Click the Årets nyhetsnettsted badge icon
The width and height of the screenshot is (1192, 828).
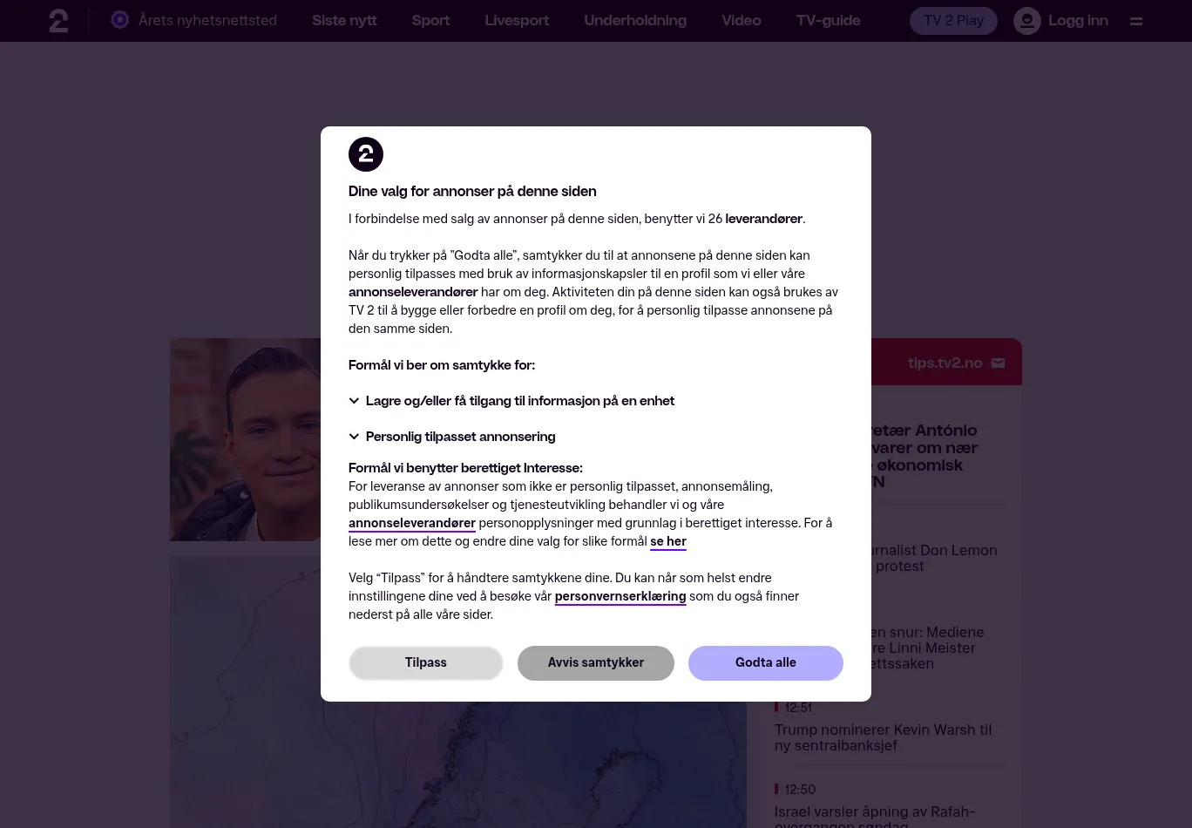(x=120, y=20)
